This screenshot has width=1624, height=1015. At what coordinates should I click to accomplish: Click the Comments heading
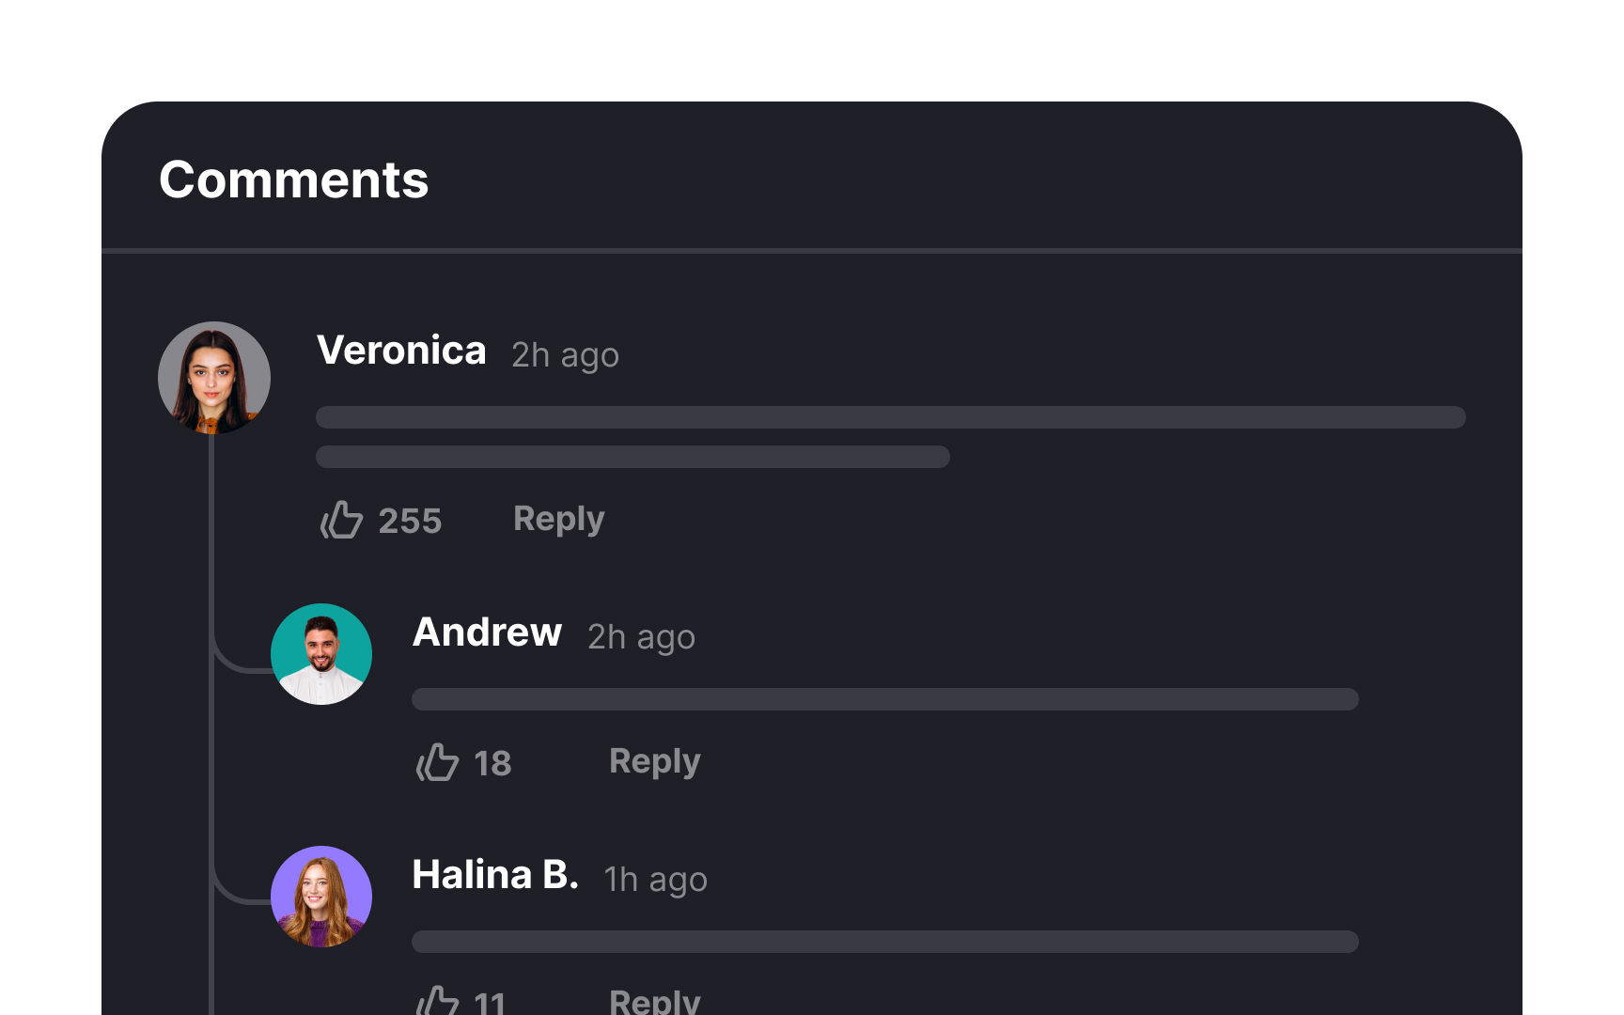(294, 180)
